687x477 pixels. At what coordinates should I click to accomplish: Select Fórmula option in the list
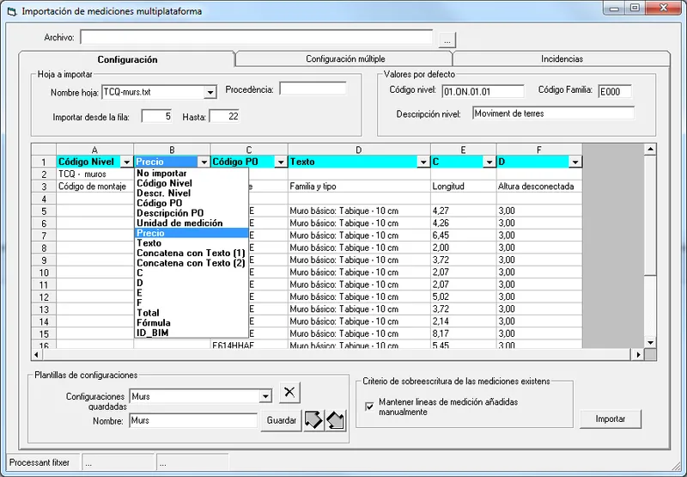coord(192,323)
